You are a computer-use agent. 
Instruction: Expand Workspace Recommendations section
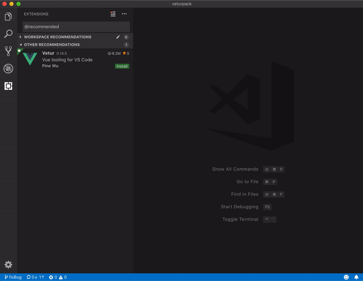pos(57,37)
